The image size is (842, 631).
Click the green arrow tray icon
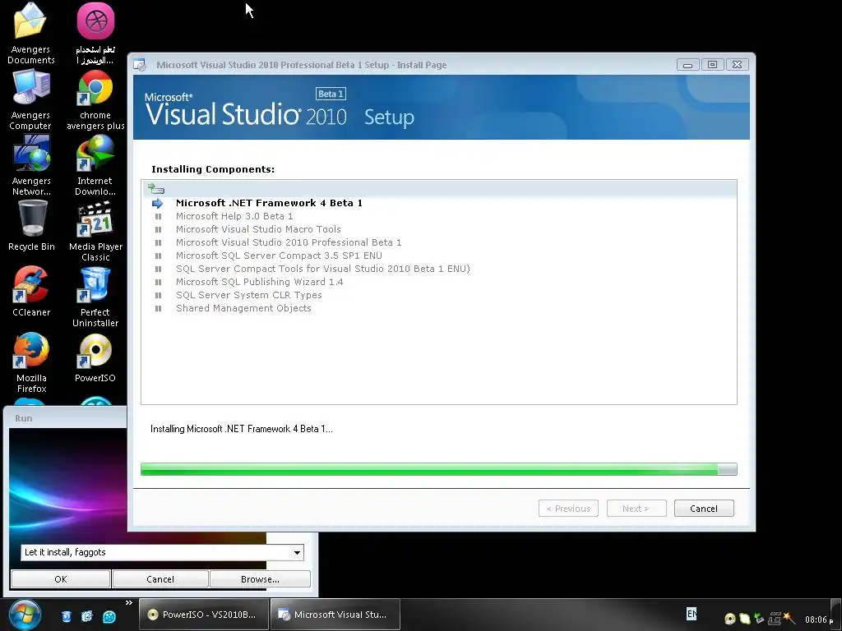pos(759,619)
